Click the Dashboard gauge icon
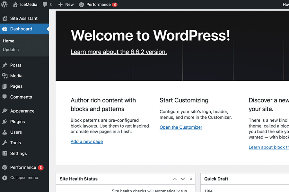Image resolution: width=289 pixels, height=192 pixels. coord(5,29)
